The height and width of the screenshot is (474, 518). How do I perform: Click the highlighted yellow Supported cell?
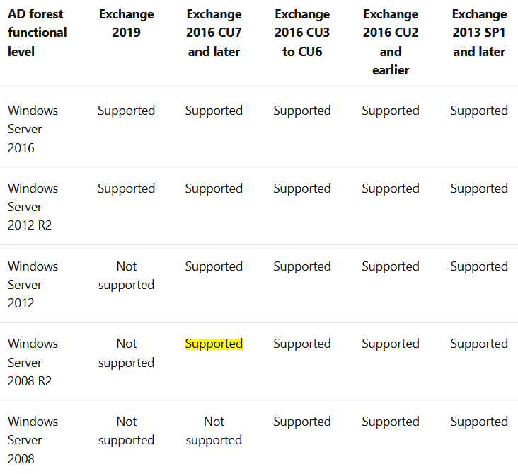[214, 344]
